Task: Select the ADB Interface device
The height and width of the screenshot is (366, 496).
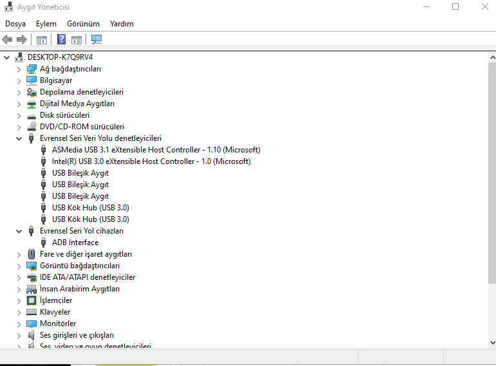Action: point(75,242)
